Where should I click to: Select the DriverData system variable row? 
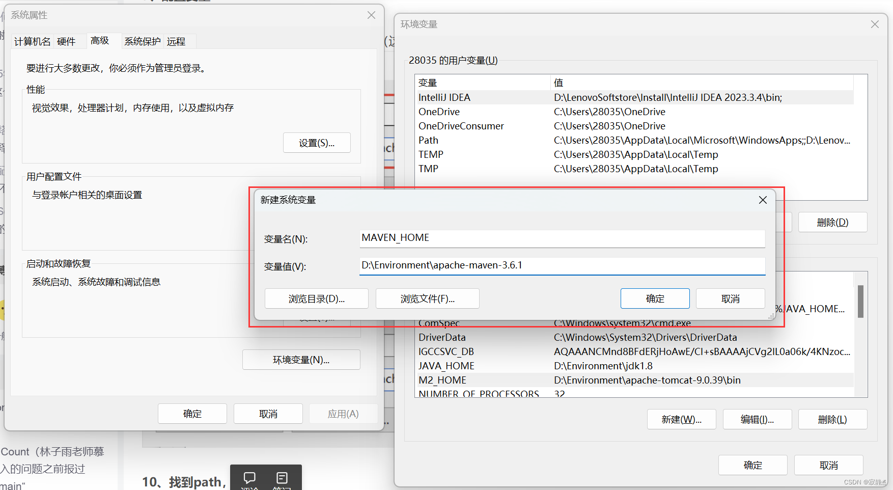pos(635,337)
